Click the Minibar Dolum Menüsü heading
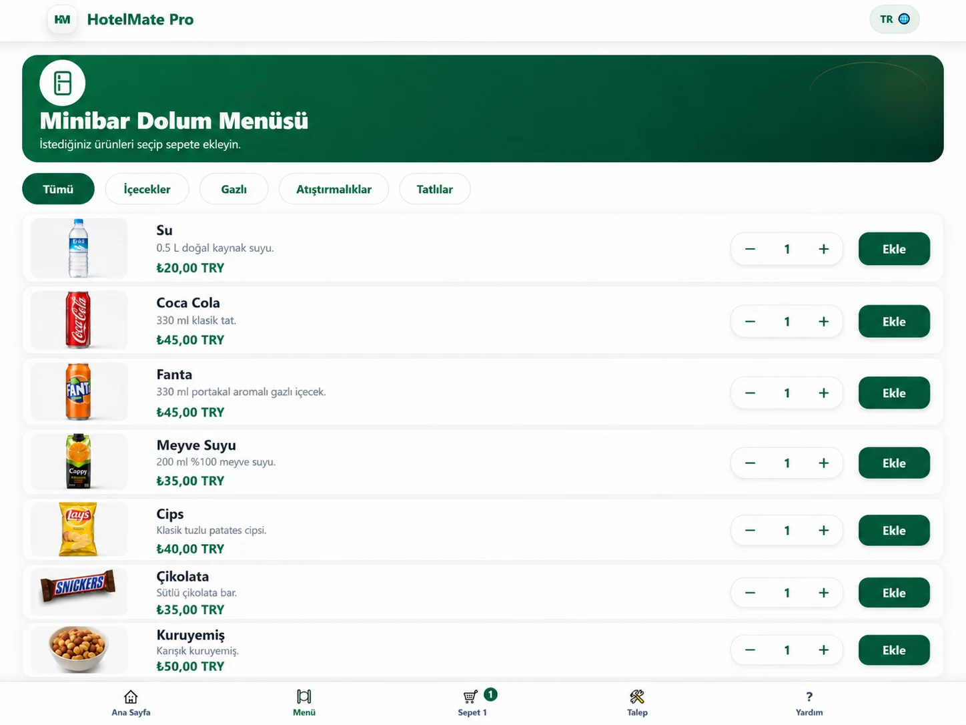The height and width of the screenshot is (725, 966). point(174,121)
